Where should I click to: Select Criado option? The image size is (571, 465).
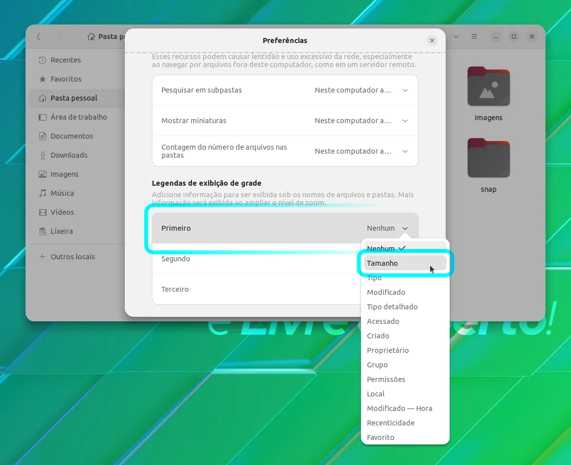pos(405,336)
